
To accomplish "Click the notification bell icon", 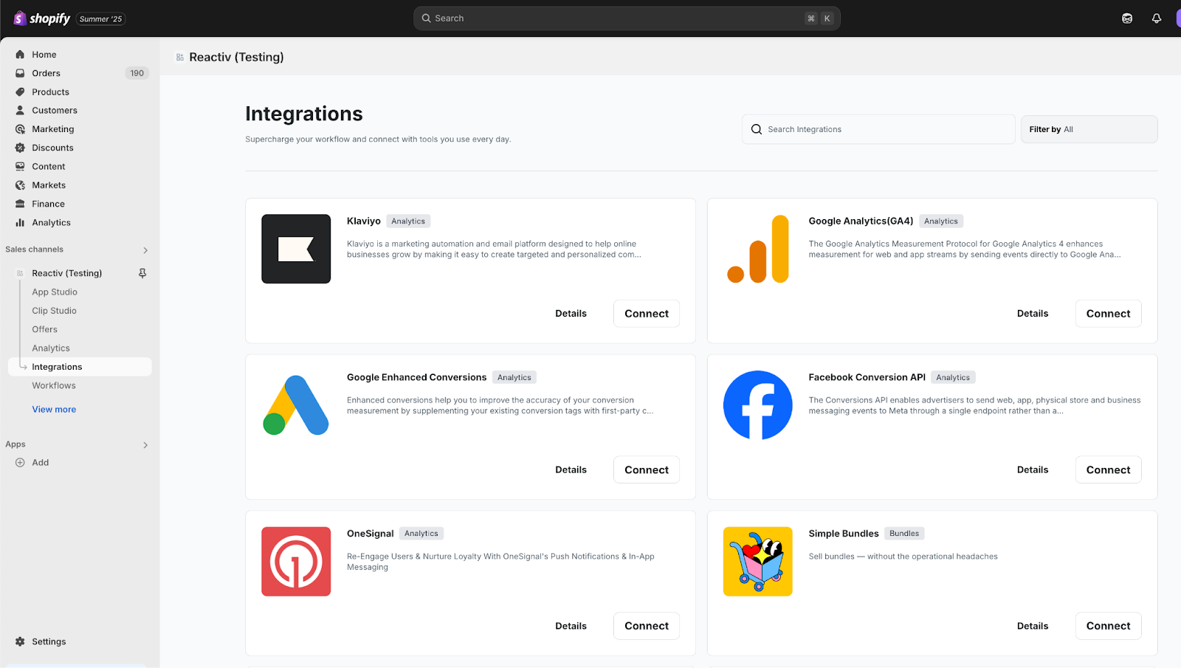I will click(x=1157, y=18).
